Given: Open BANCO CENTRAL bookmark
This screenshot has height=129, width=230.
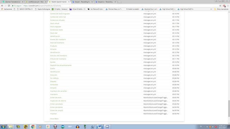Looking at the screenshot, I should click(x=25, y=9).
